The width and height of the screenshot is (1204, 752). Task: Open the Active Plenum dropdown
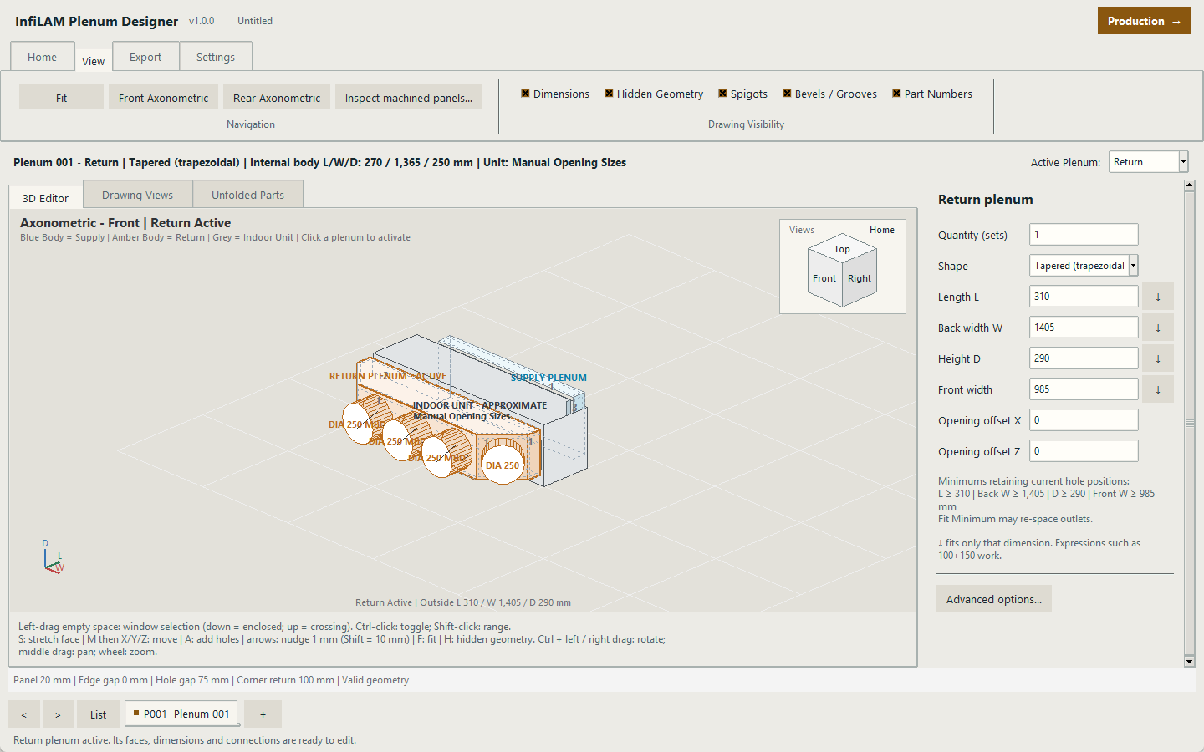tap(1148, 162)
